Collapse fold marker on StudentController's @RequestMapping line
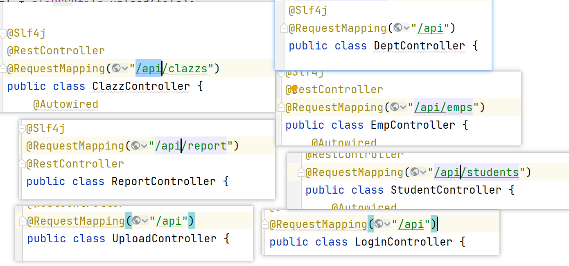Viewport: 569px width, 266px height. [301, 172]
